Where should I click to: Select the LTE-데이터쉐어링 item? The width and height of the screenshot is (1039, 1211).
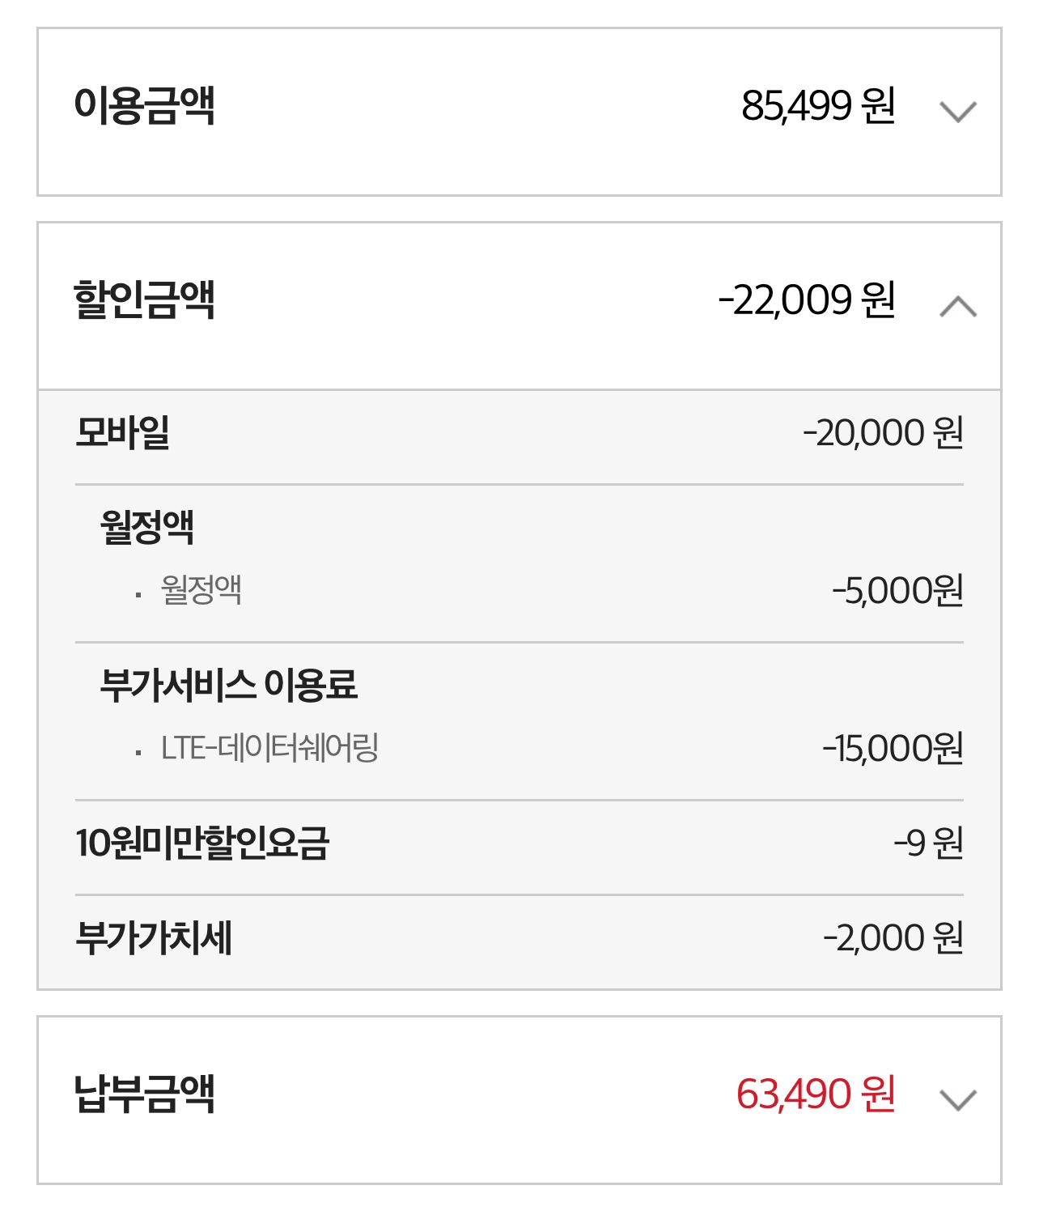coord(269,748)
